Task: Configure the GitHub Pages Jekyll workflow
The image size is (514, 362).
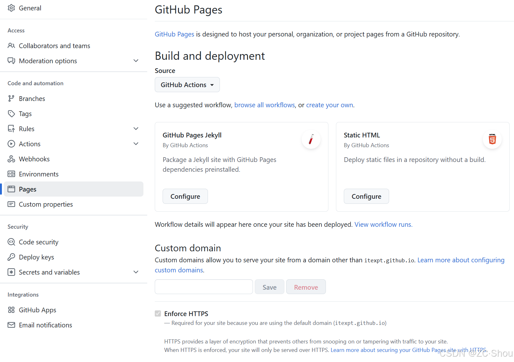Action: point(185,196)
